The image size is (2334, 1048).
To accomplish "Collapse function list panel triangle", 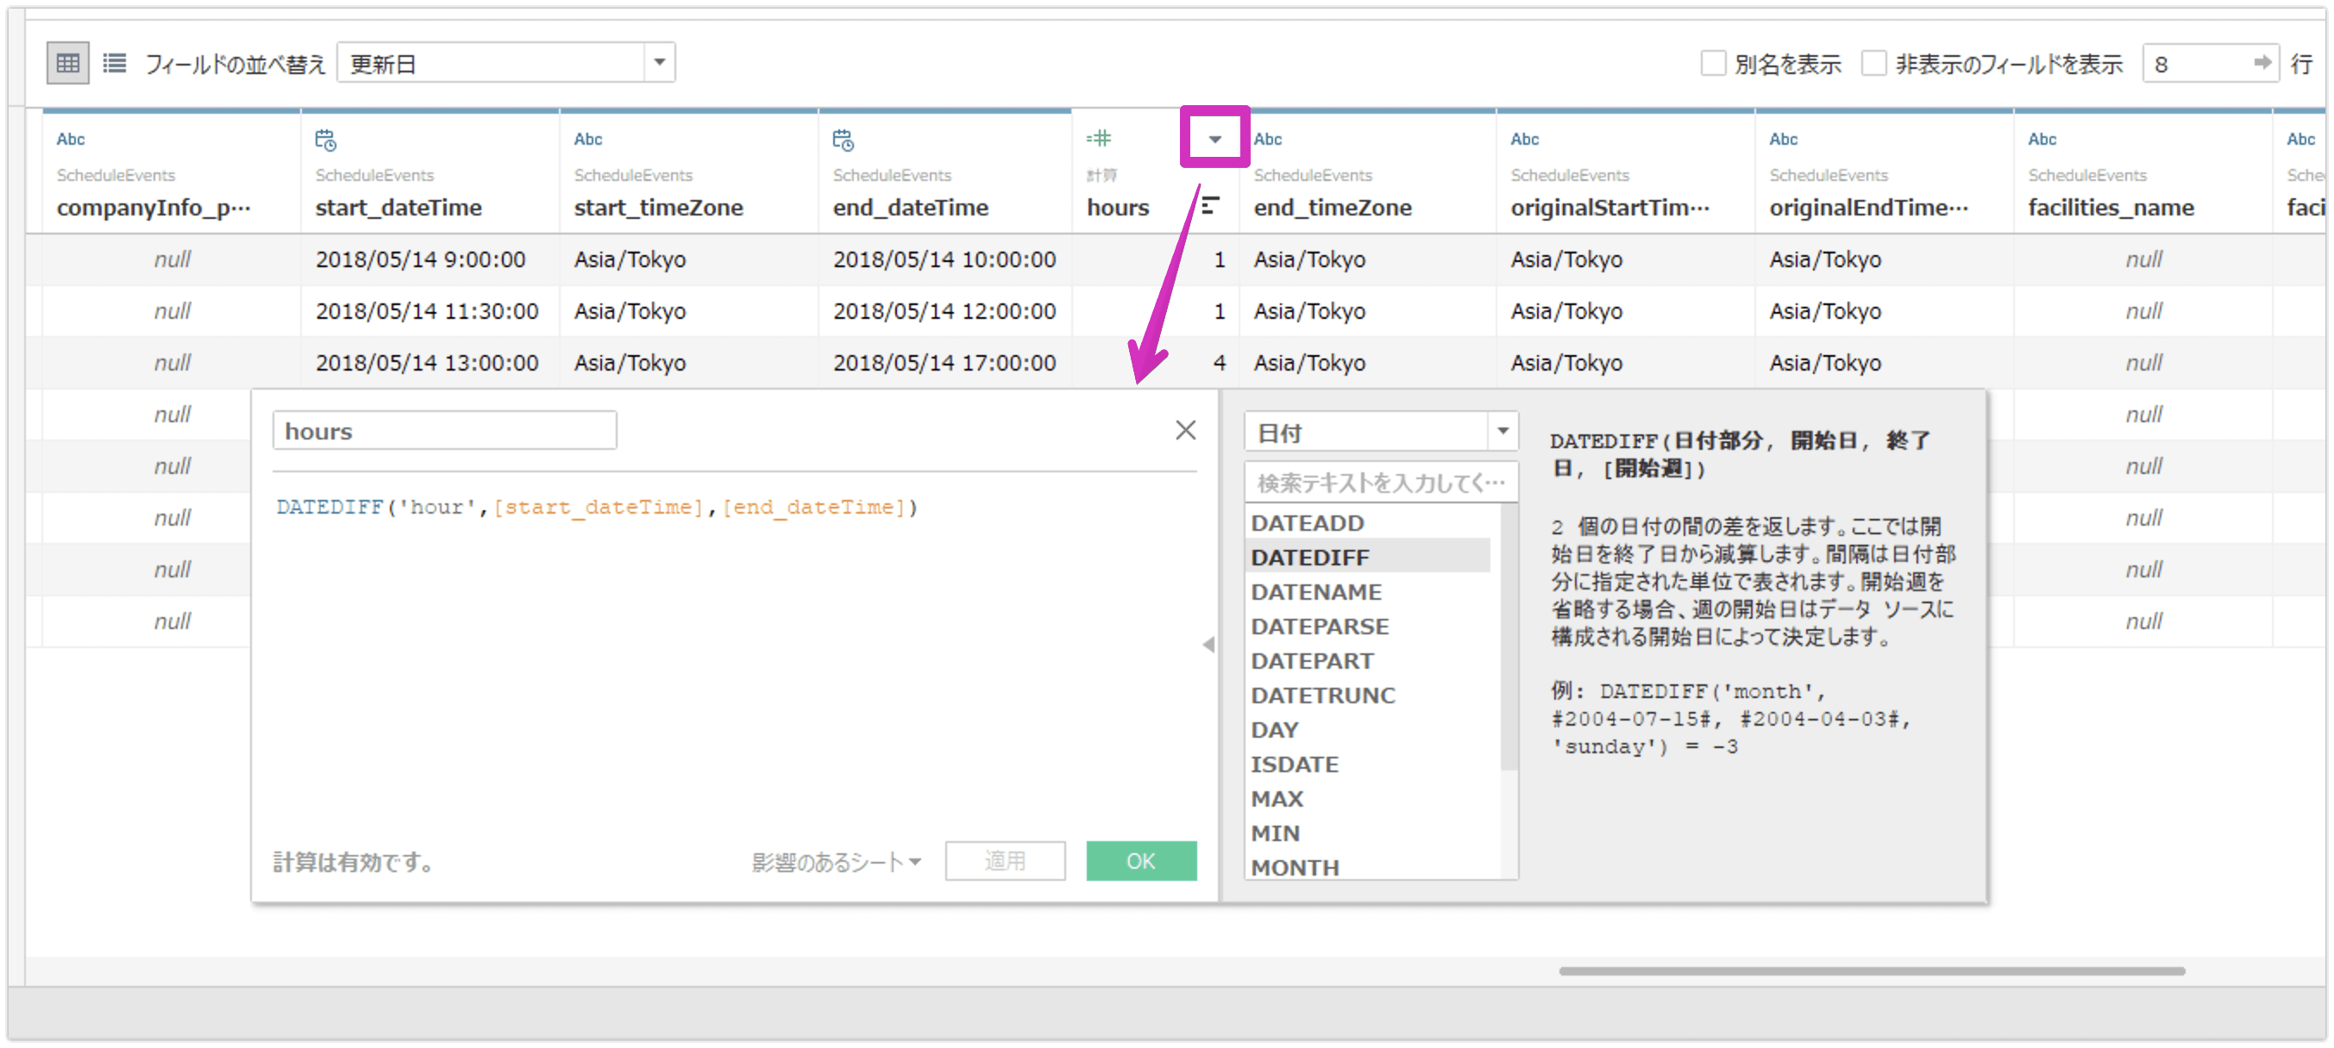I will [x=1208, y=645].
